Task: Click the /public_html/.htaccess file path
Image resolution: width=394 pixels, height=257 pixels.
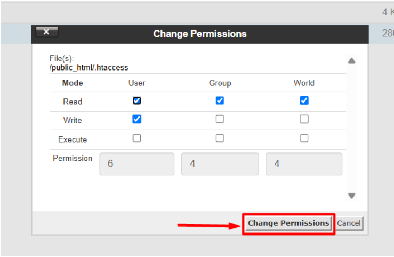Action: tap(89, 68)
